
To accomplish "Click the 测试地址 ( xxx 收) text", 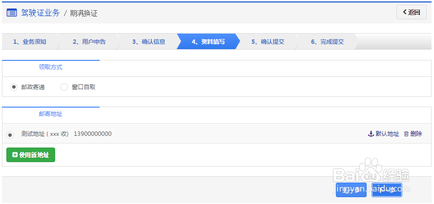I will coord(45,134).
